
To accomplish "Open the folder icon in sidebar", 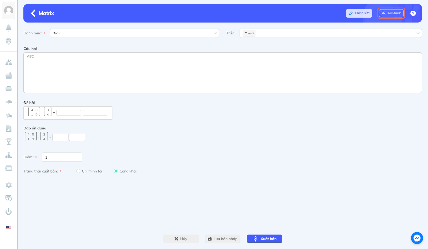I will tap(9, 75).
